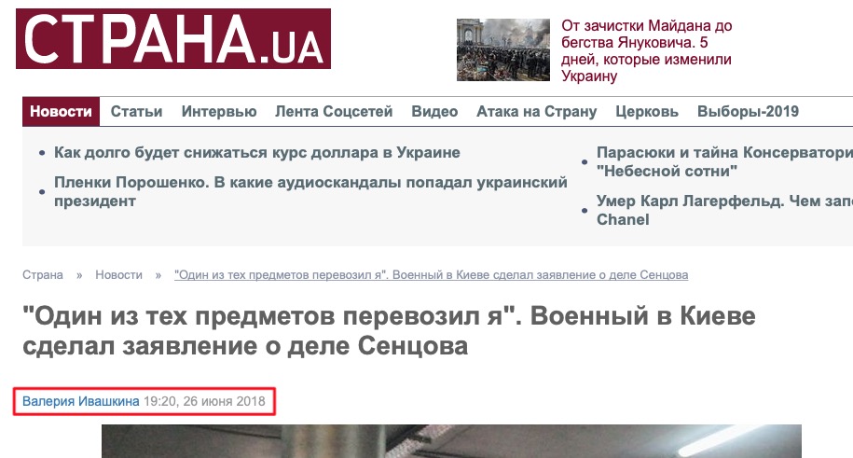Read 'Как долго будет снижаться курс доллара' story
Screen dimensions: 853x458
pyautogui.click(x=256, y=152)
